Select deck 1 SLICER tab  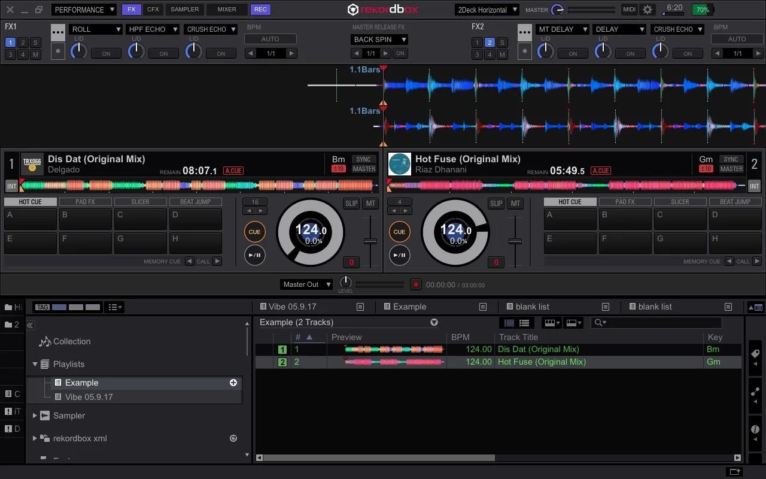tap(141, 202)
